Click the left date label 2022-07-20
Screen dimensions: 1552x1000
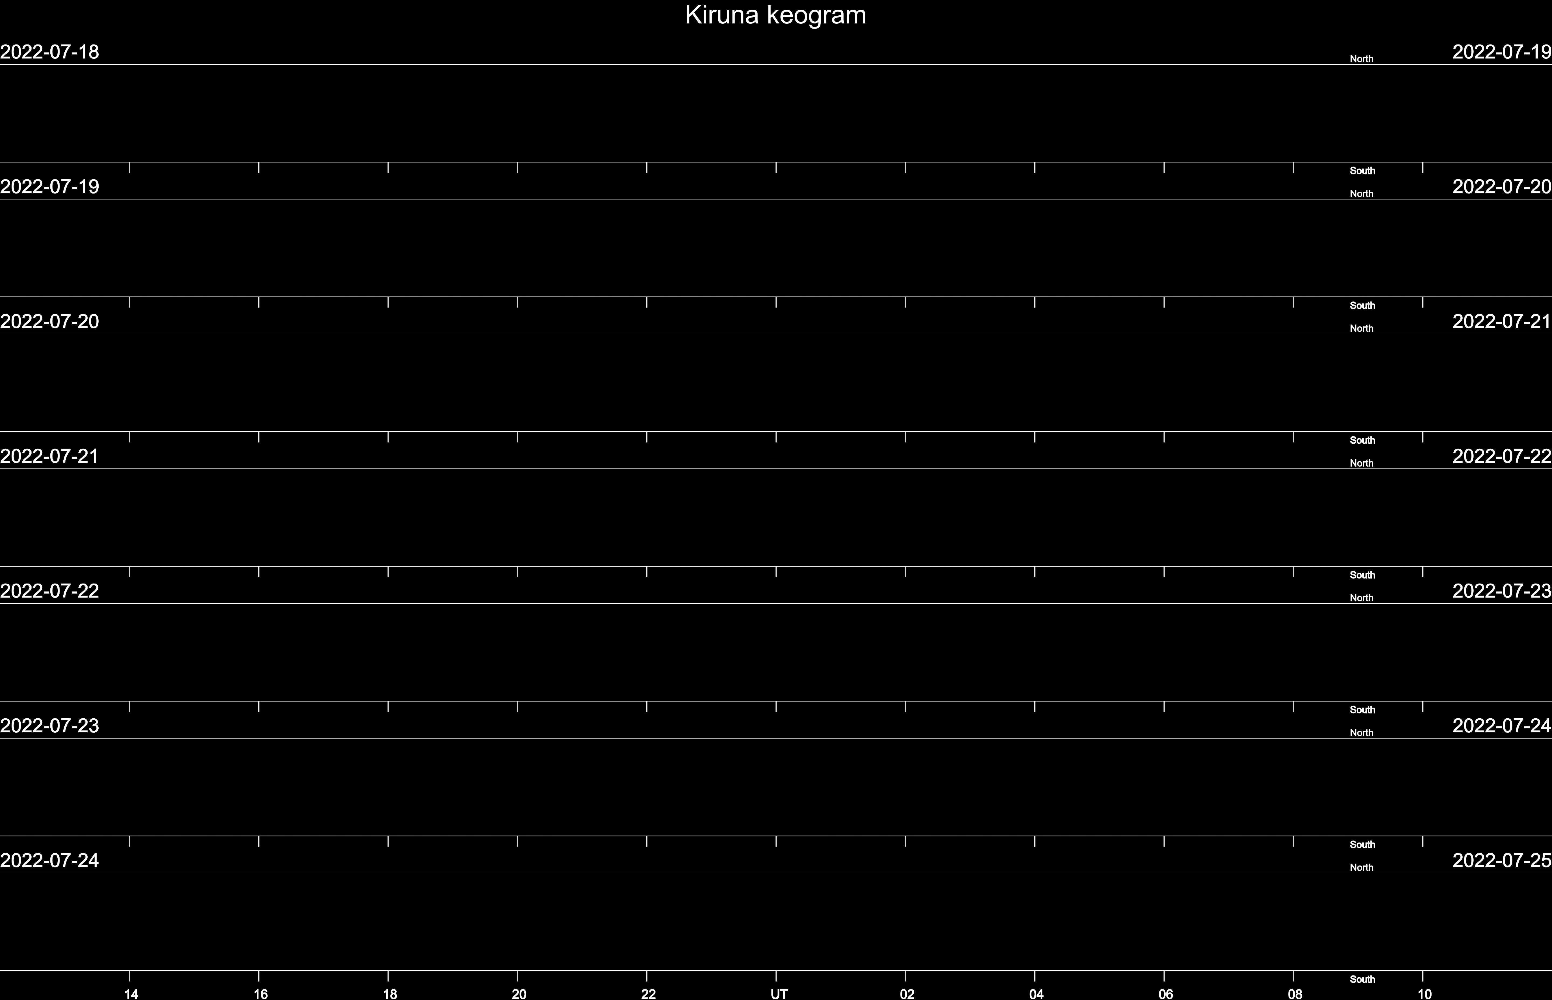coord(49,321)
